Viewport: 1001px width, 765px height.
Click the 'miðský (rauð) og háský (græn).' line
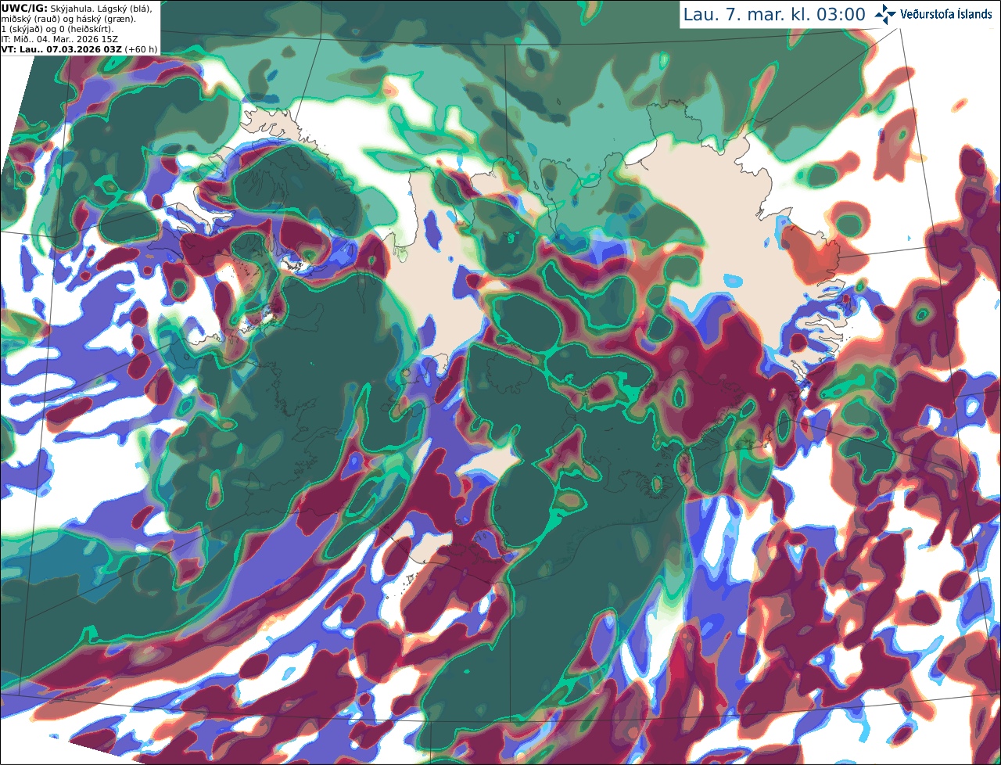tap(68, 18)
